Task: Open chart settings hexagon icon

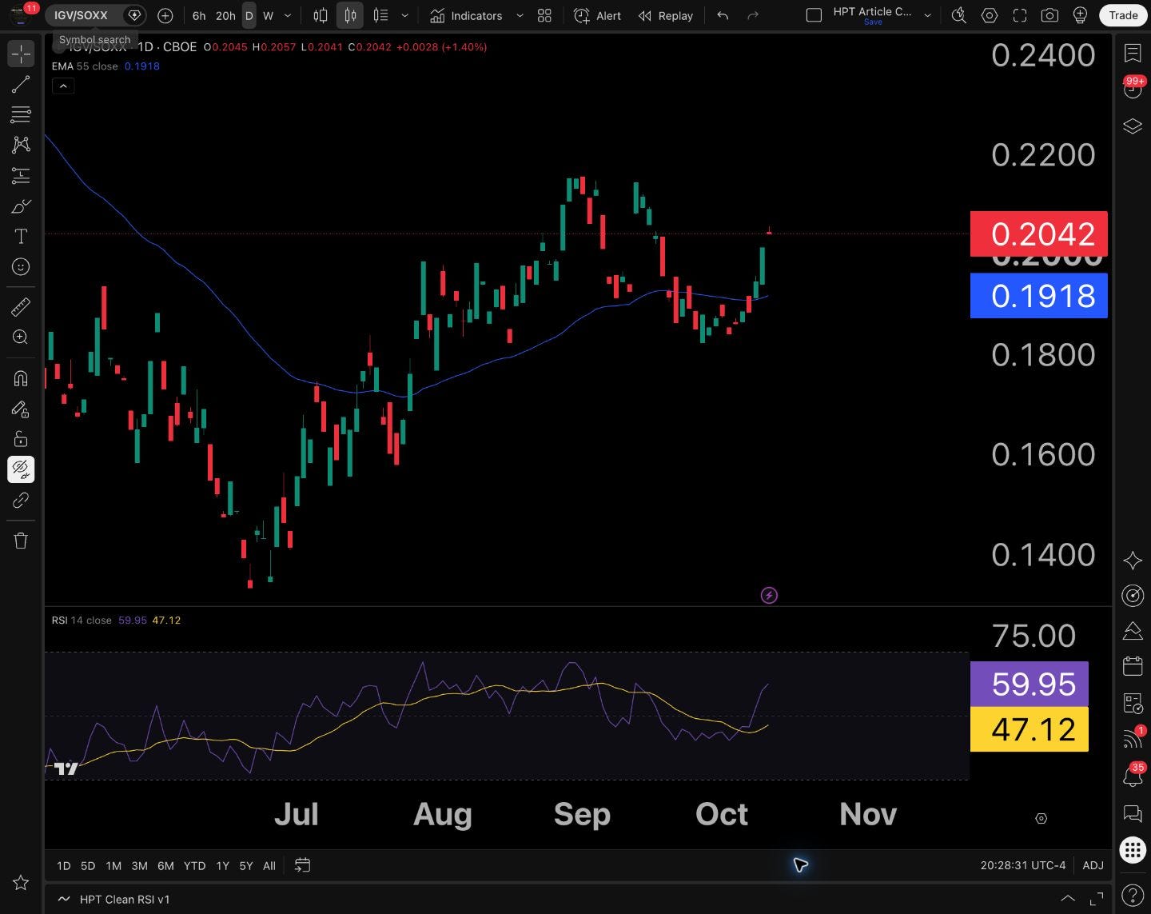Action: point(990,15)
